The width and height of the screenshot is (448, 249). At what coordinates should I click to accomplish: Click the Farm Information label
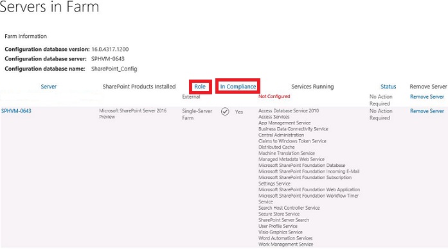pyautogui.click(x=26, y=36)
